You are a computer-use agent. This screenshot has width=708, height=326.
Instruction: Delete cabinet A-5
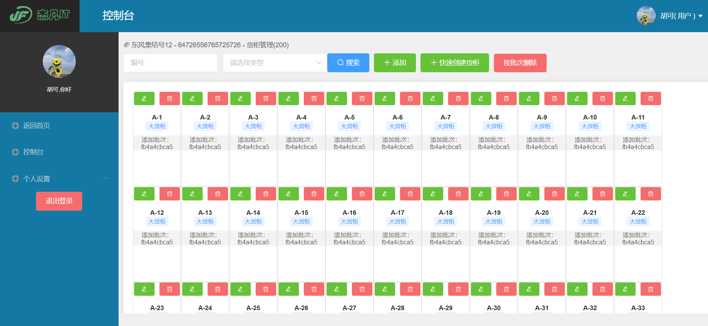[362, 98]
